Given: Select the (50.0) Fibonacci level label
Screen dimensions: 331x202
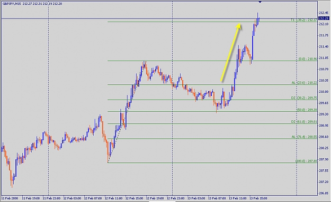Looking at the screenshot, I should (x=307, y=110).
